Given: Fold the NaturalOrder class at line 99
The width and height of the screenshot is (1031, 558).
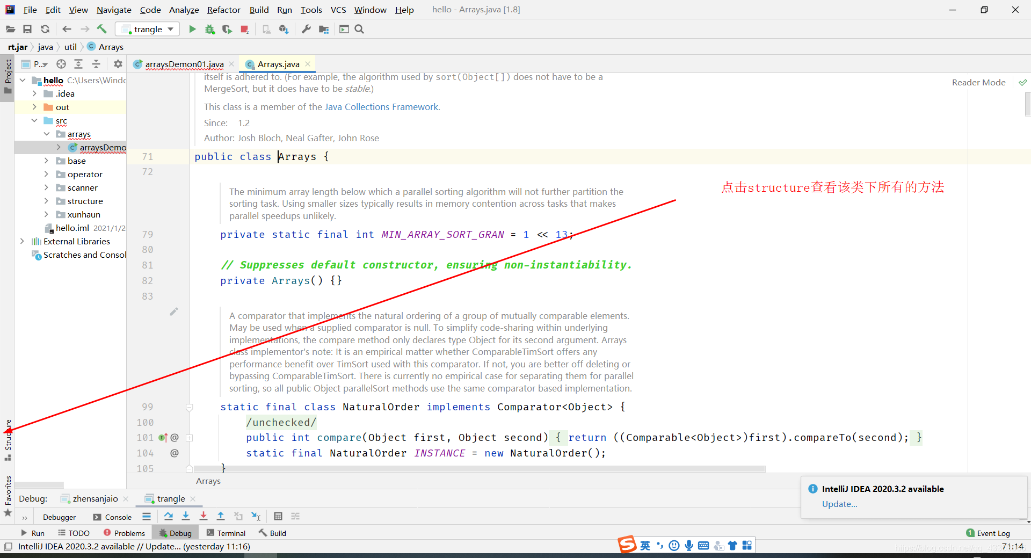Looking at the screenshot, I should [x=189, y=407].
